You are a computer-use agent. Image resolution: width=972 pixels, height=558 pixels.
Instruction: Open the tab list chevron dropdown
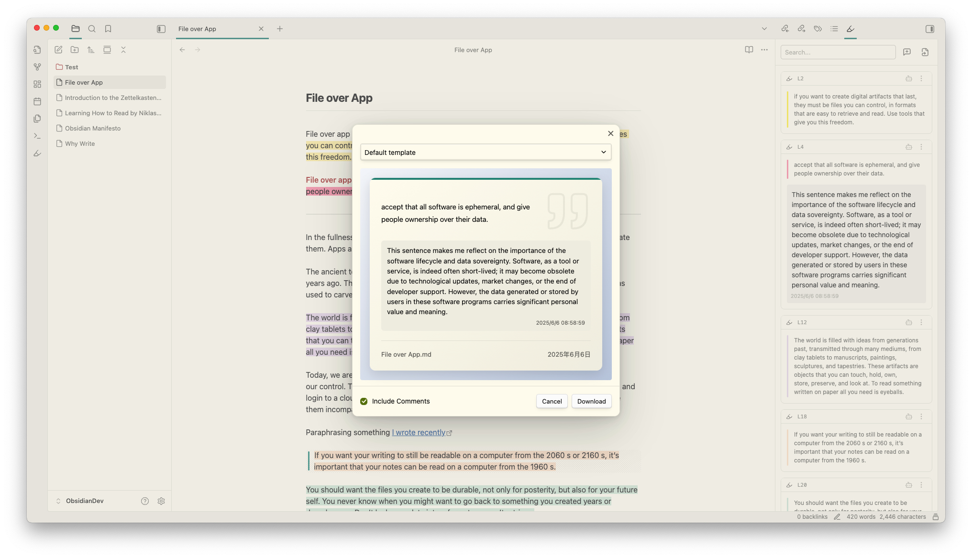(764, 29)
